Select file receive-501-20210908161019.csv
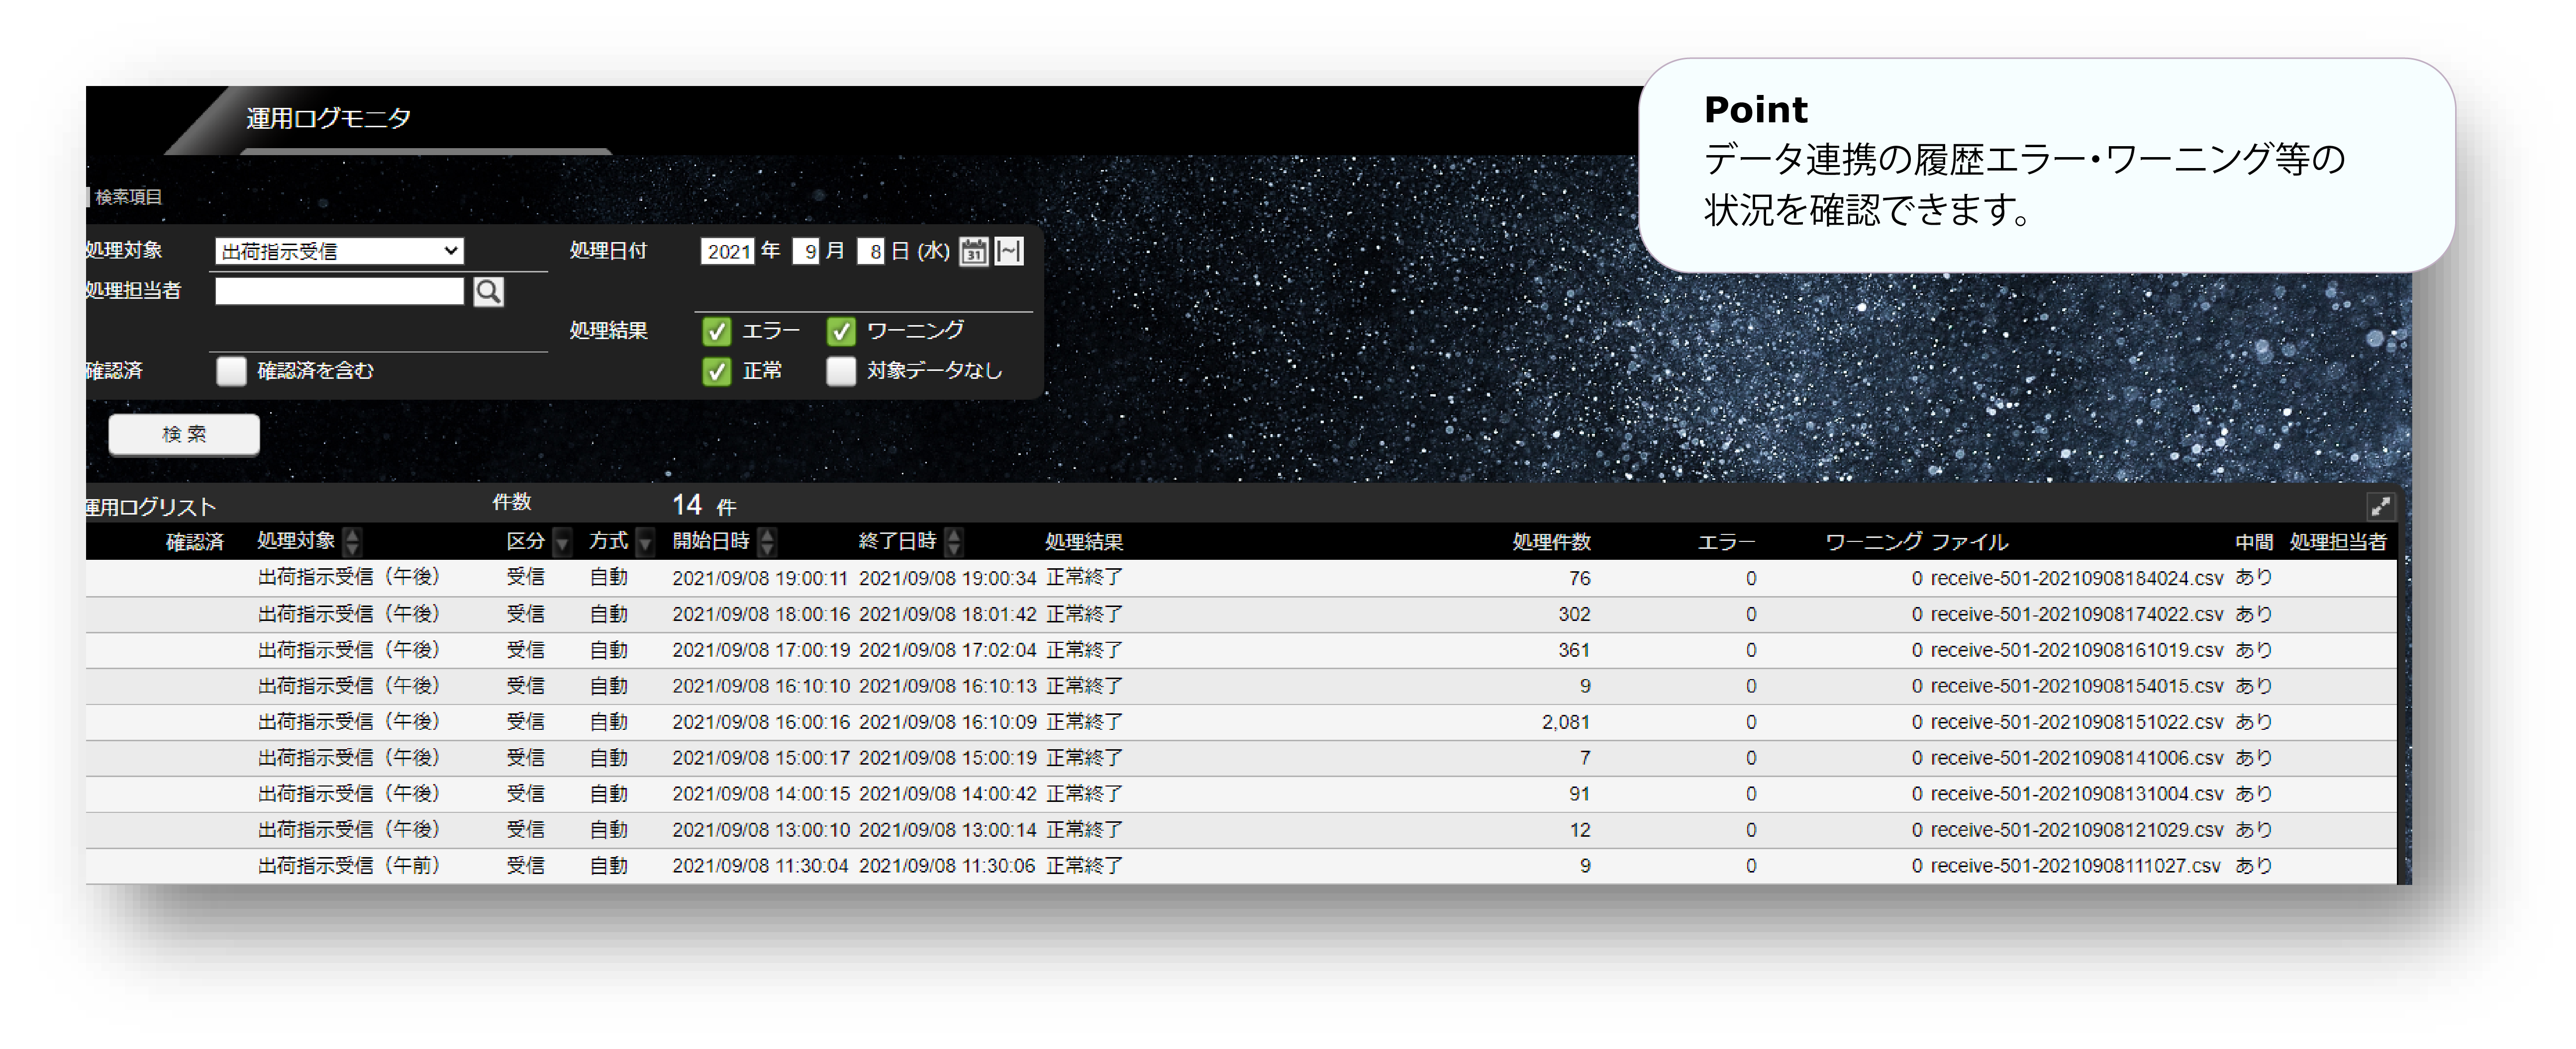The height and width of the screenshot is (1049, 2576). 2076,650
